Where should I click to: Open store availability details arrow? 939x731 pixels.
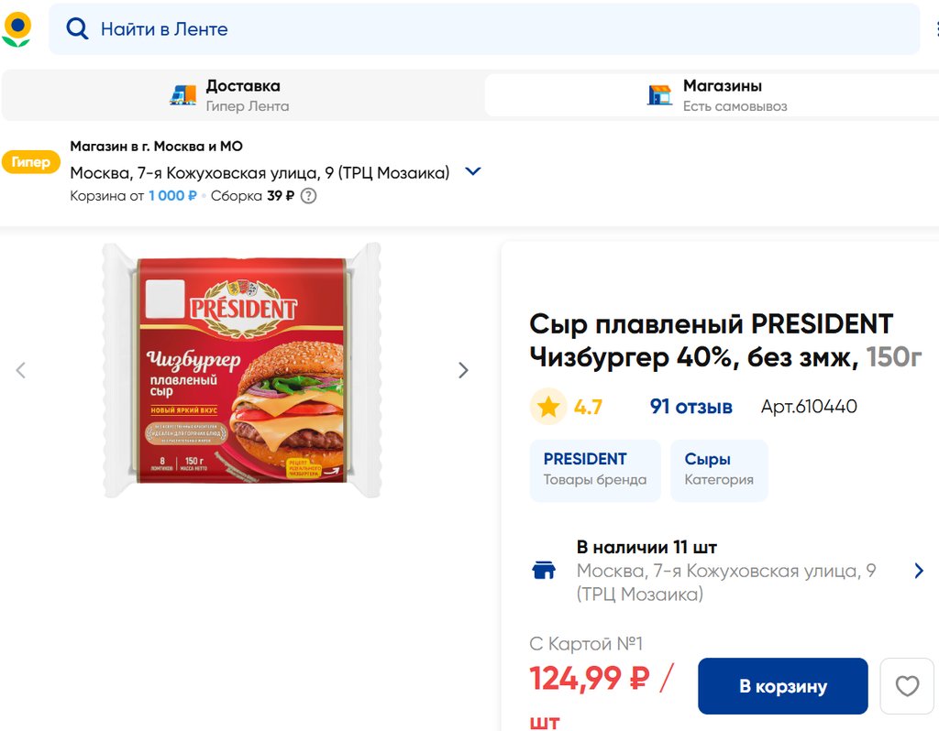click(919, 571)
